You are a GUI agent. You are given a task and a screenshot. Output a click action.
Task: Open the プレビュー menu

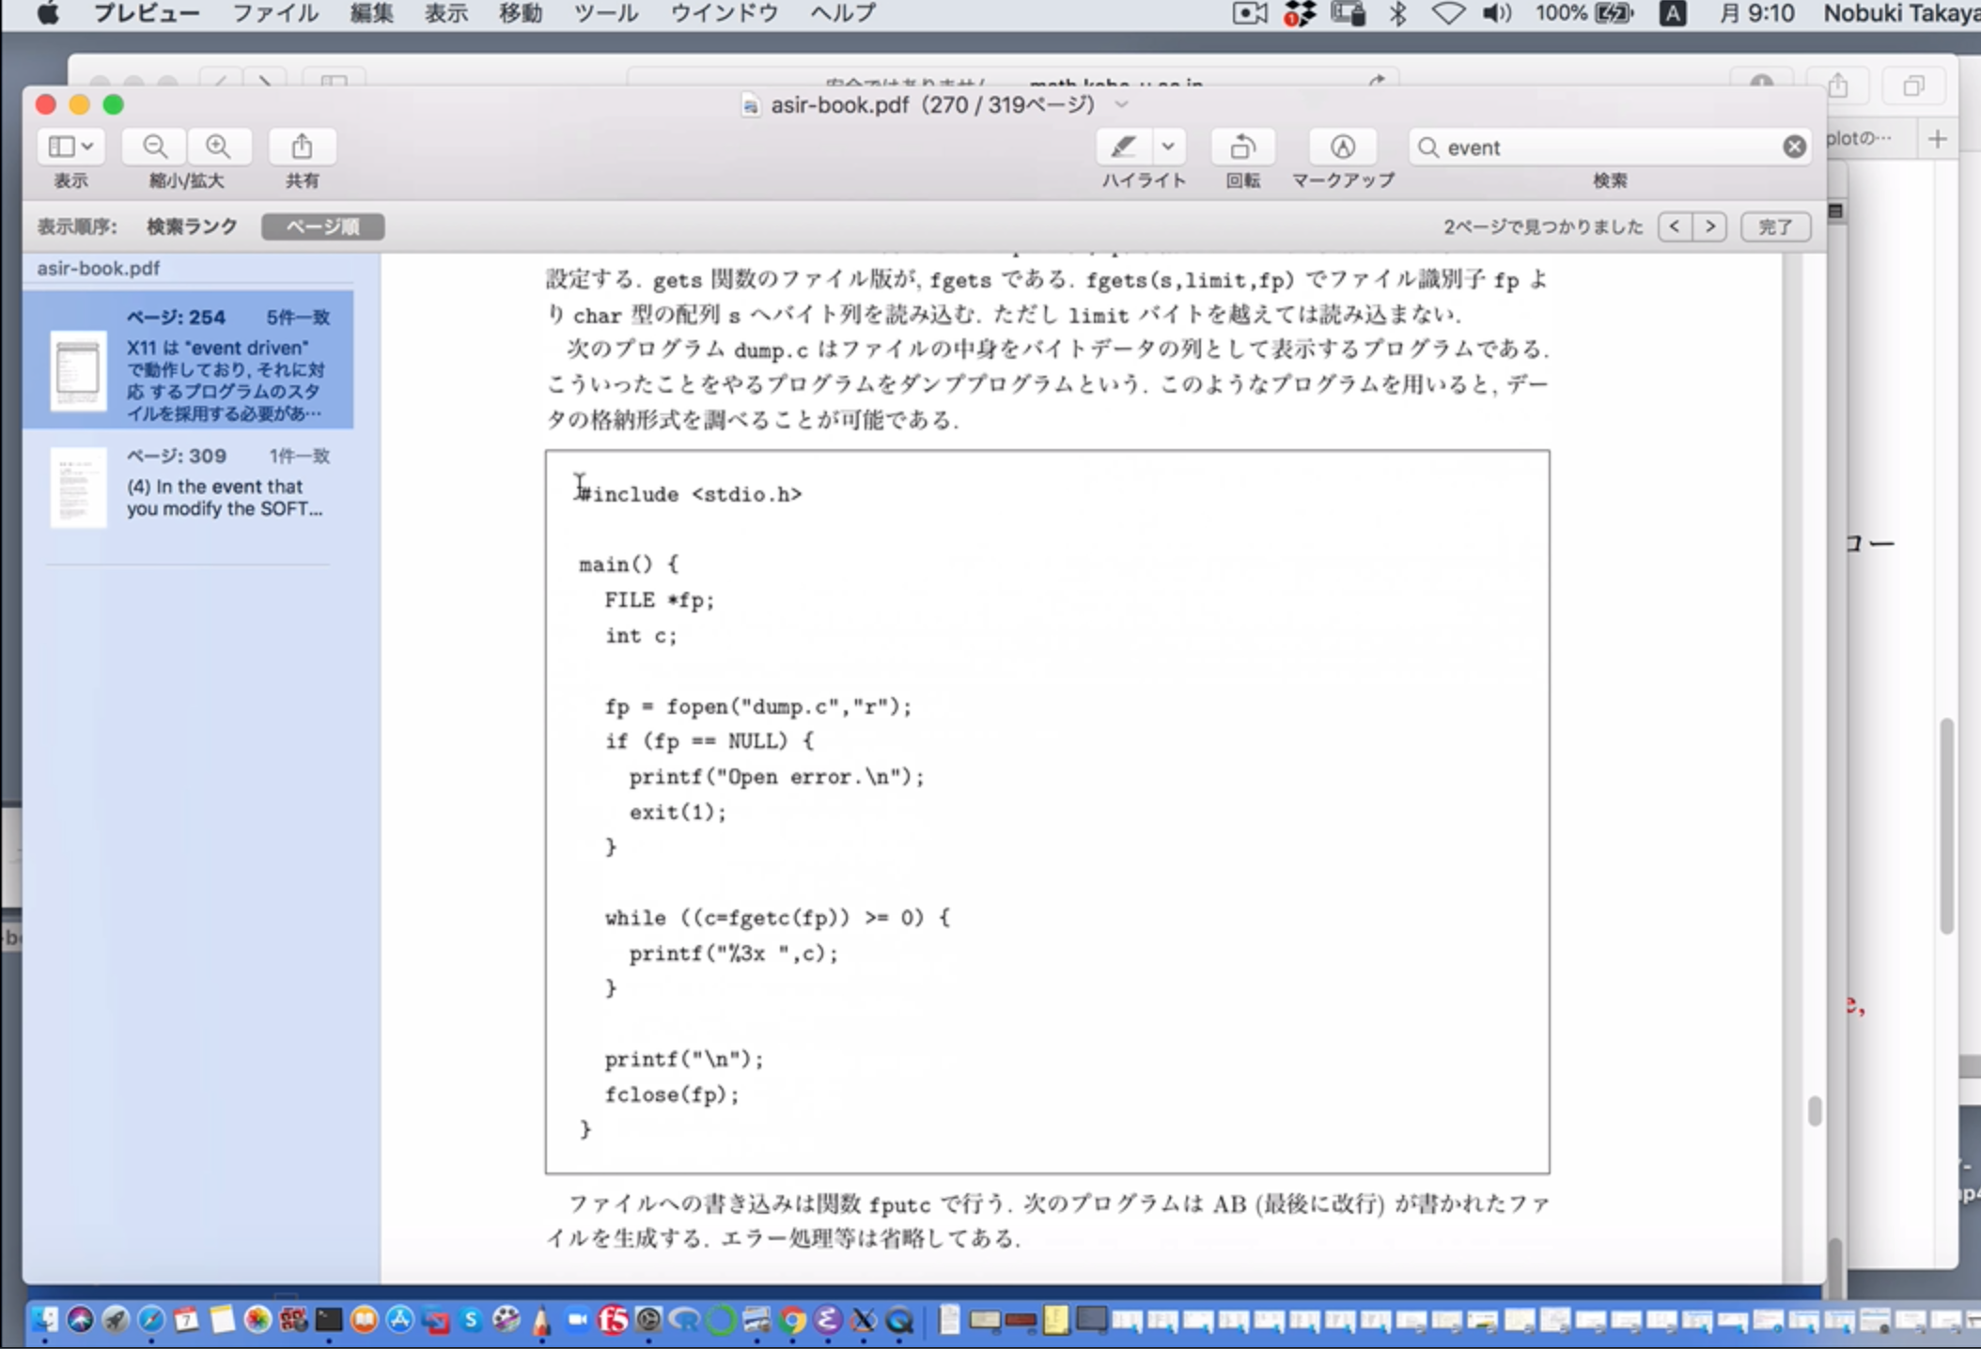click(146, 13)
